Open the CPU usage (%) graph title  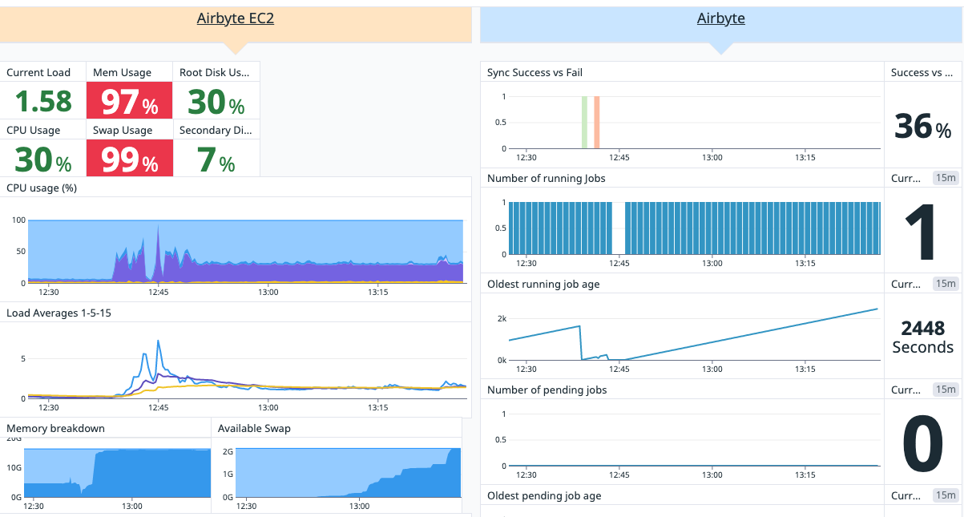click(41, 188)
